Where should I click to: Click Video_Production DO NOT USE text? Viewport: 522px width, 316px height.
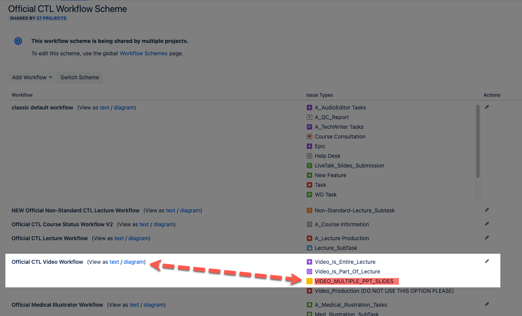click(x=384, y=291)
